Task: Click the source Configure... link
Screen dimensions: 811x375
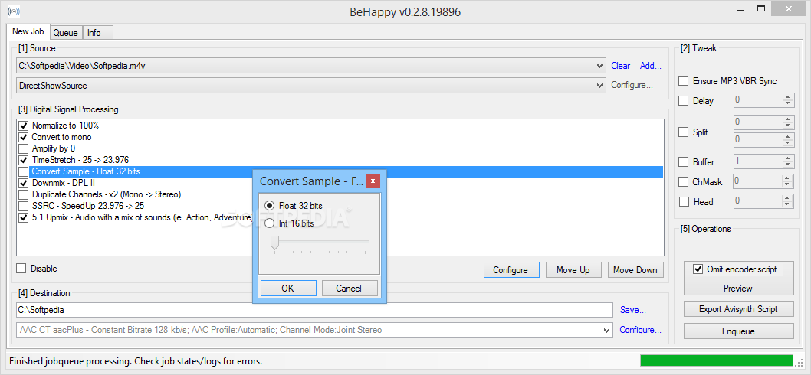Action: click(632, 85)
